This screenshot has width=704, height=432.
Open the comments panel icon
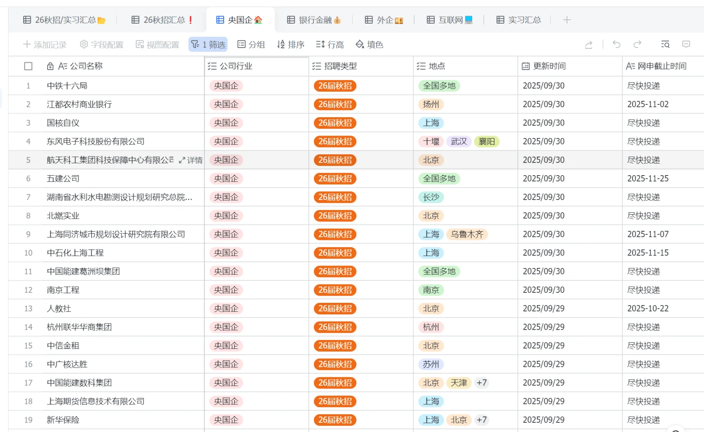pyautogui.click(x=686, y=44)
